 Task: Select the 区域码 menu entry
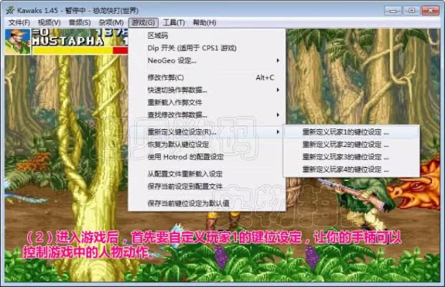click(207, 35)
